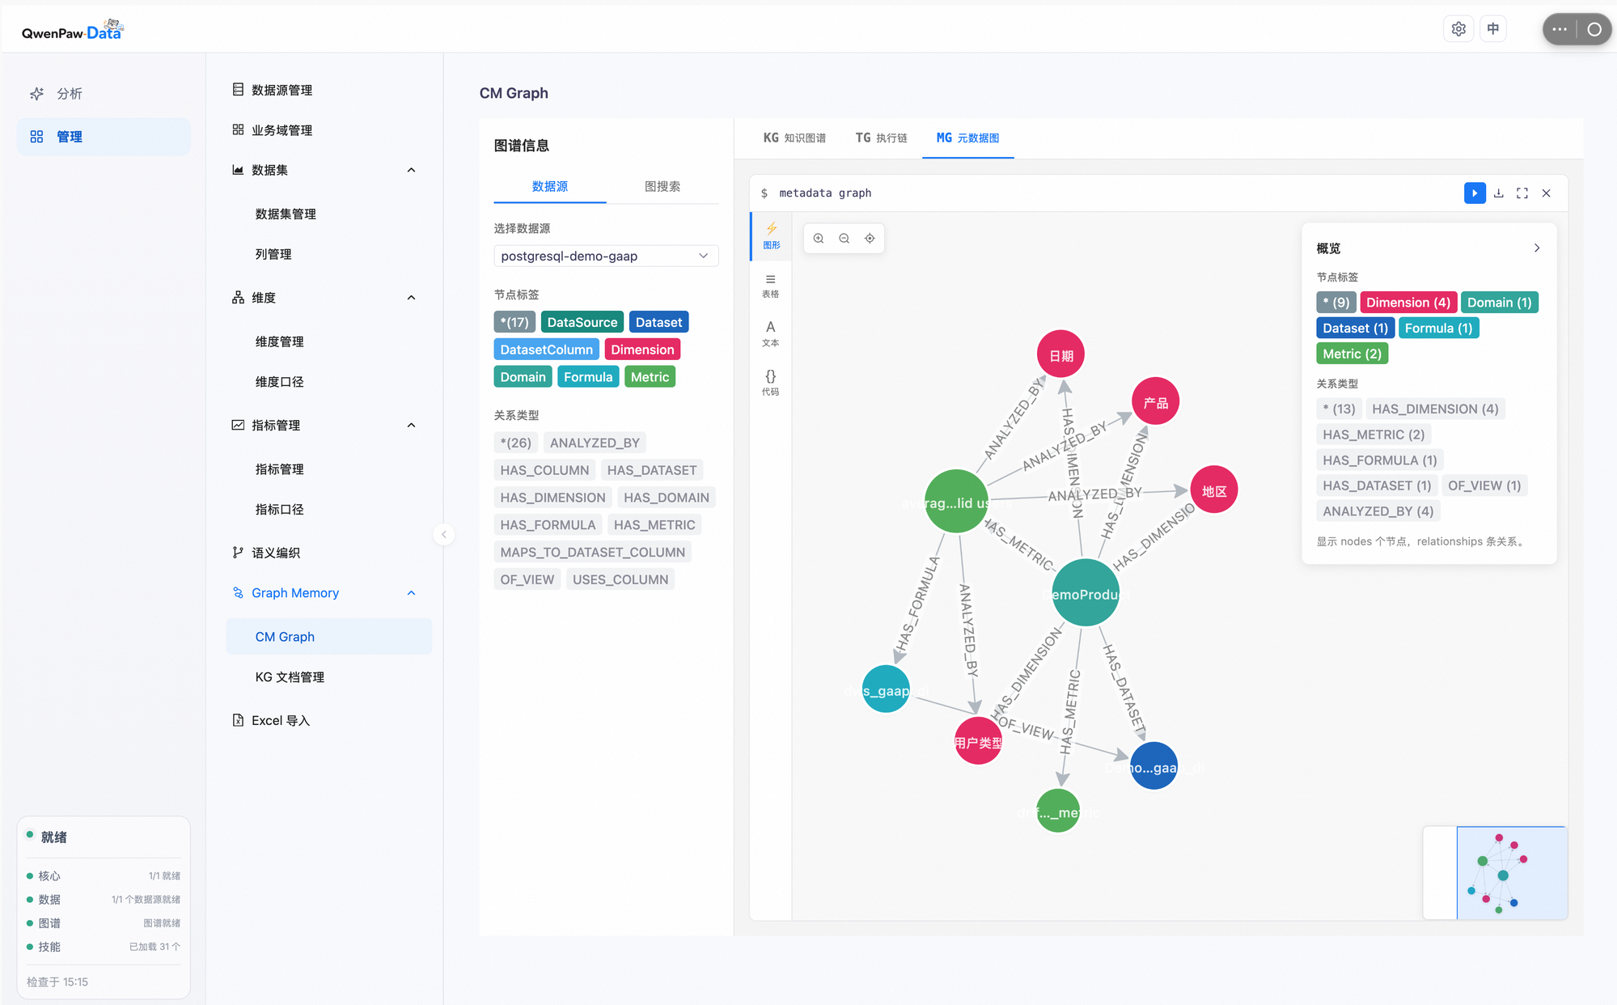Viewport: 1617px width, 1005px height.
Task: Collapse the Graph Memory menu group
Action: [411, 593]
